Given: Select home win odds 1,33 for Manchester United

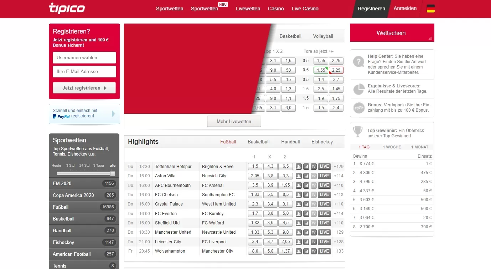Looking at the screenshot, I should pos(255,232).
